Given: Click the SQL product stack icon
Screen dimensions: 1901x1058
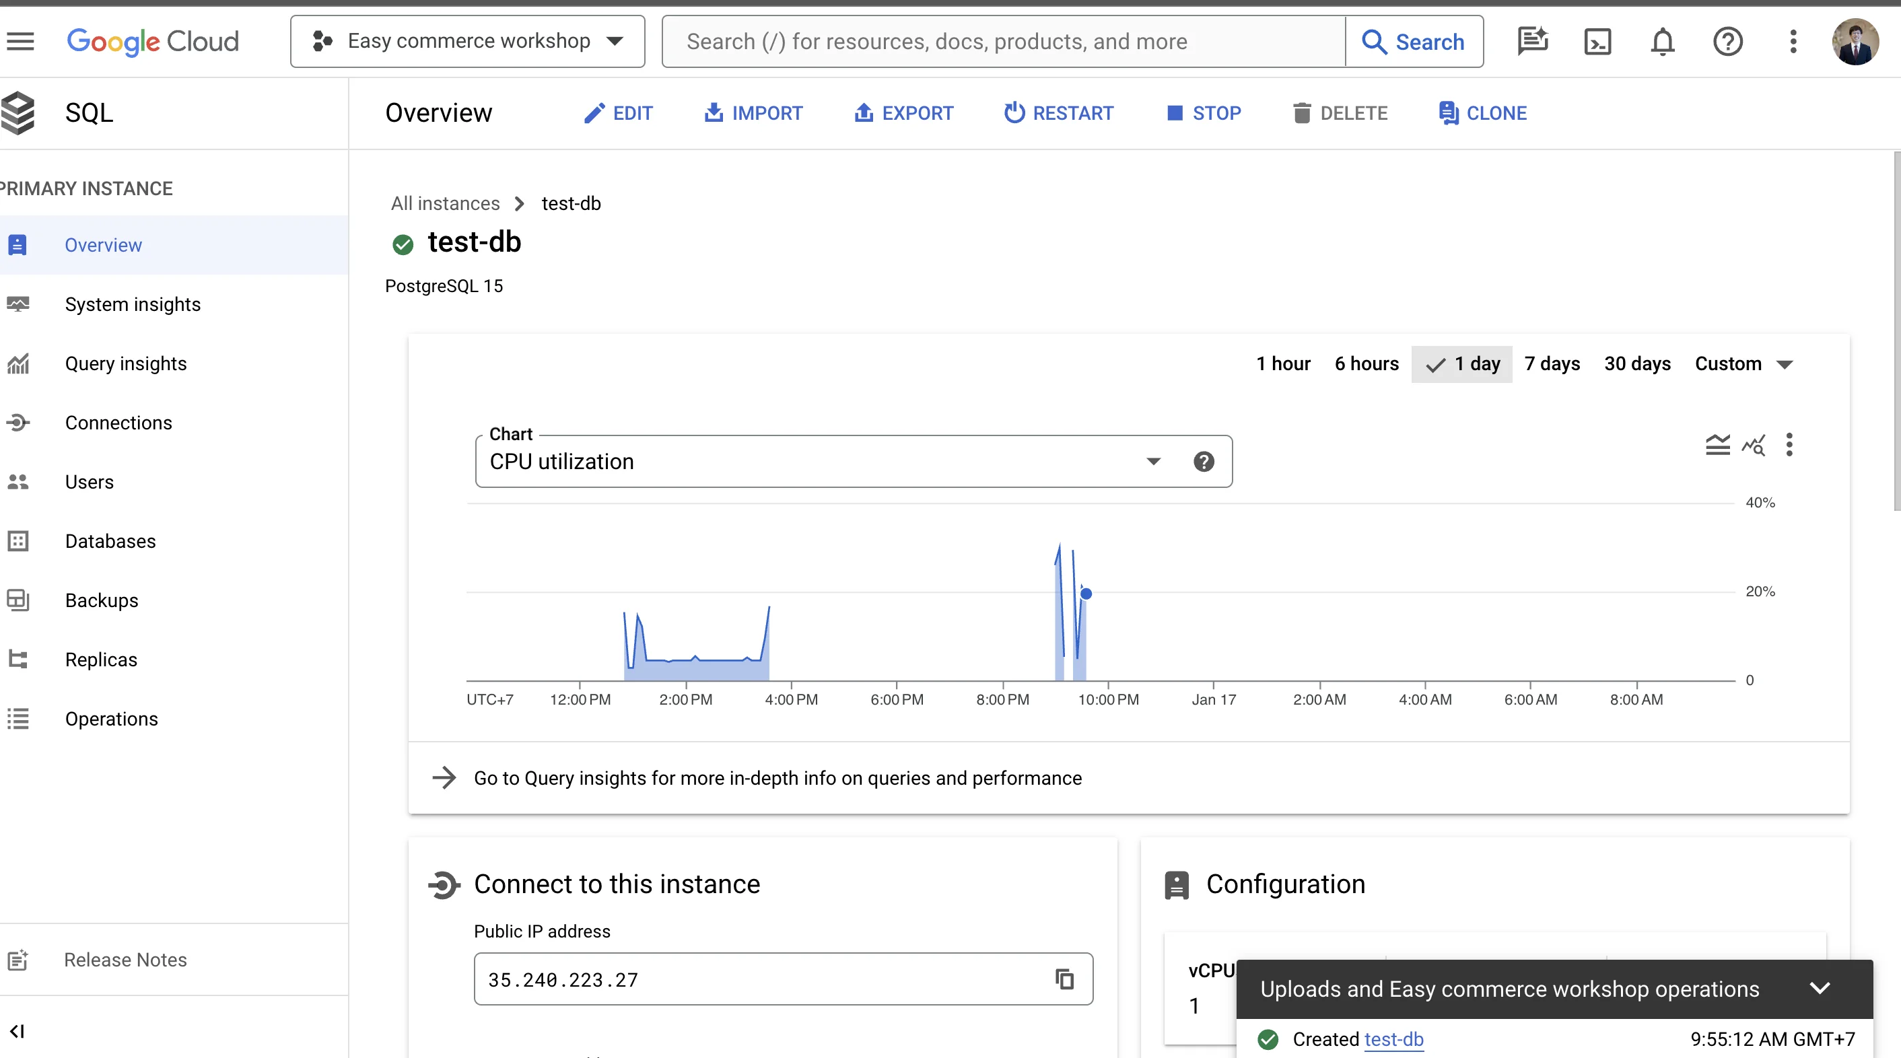Looking at the screenshot, I should 18,113.
